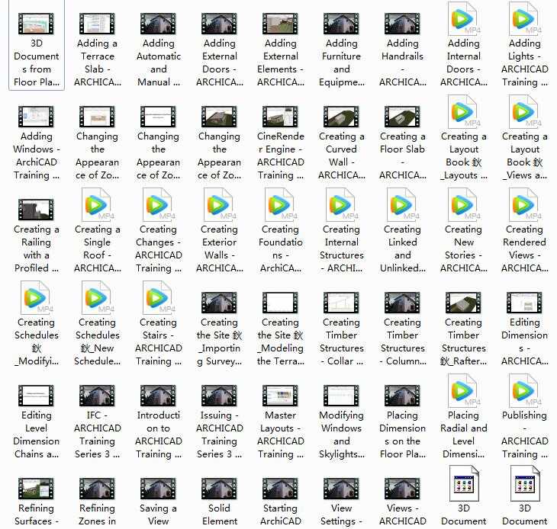This screenshot has height=529, width=557.
Task: Click the Modifying Windows and Skylights file name
Action: [341, 434]
